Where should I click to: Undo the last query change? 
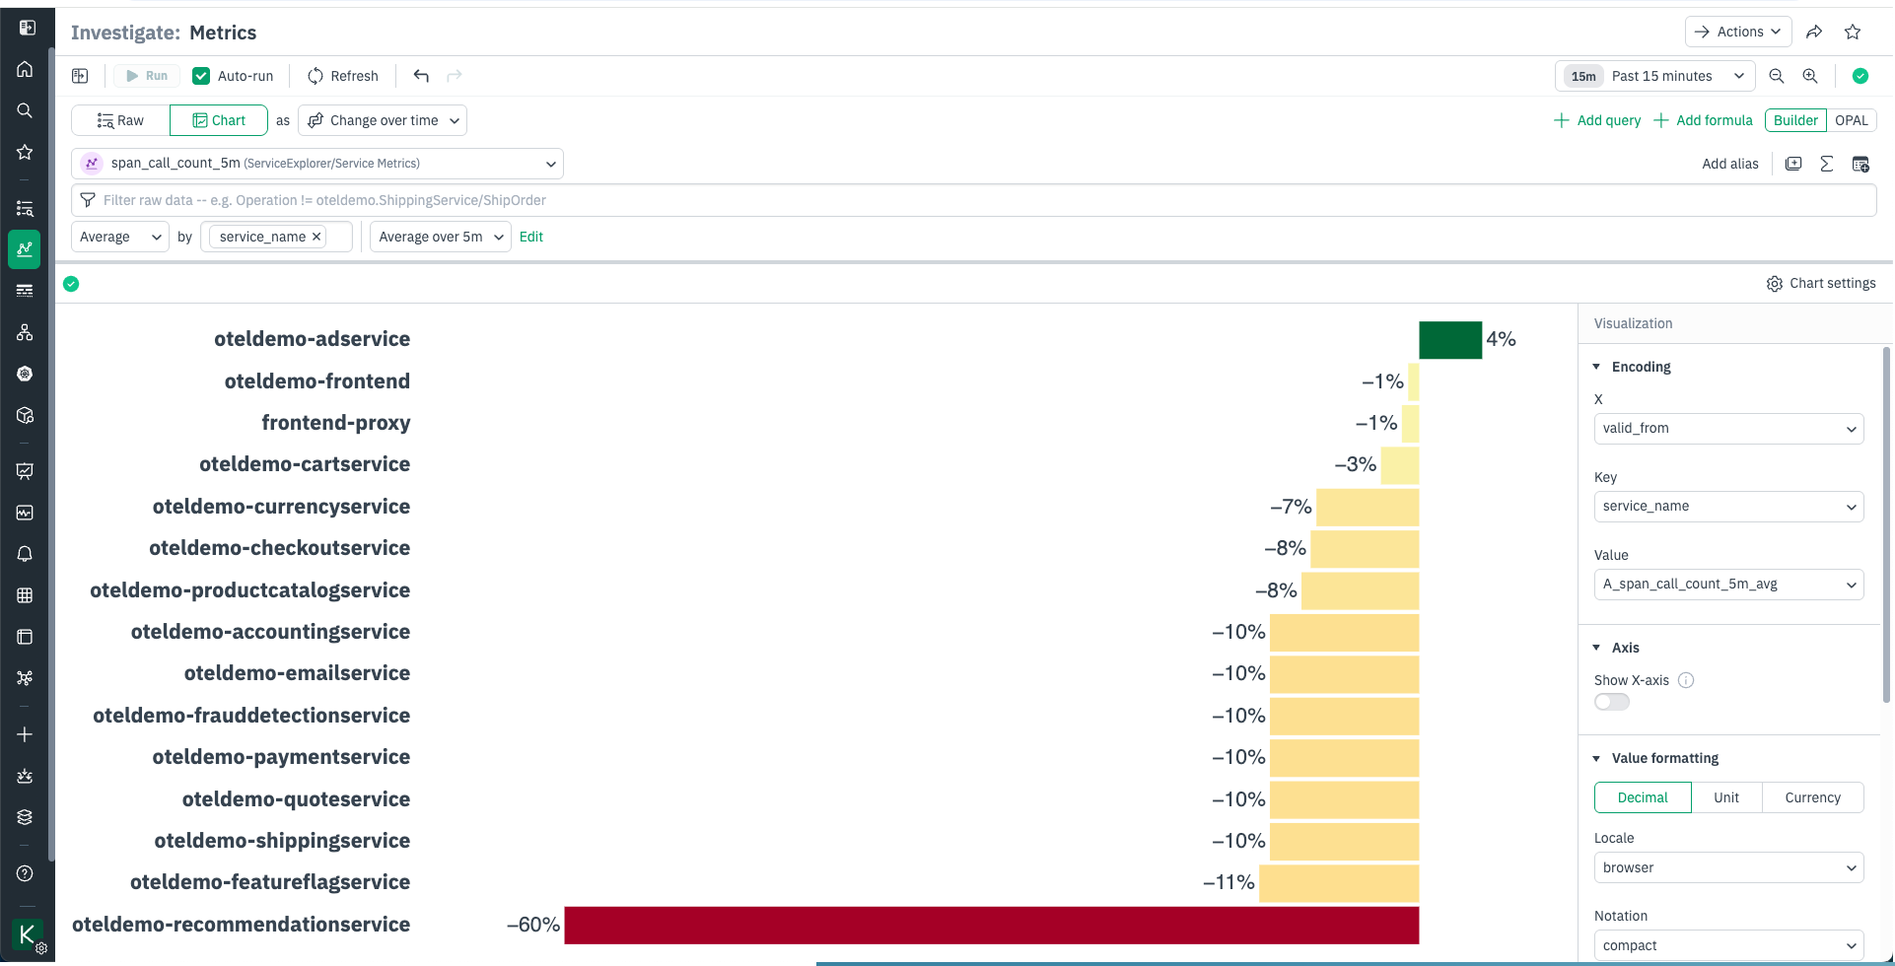tap(421, 76)
